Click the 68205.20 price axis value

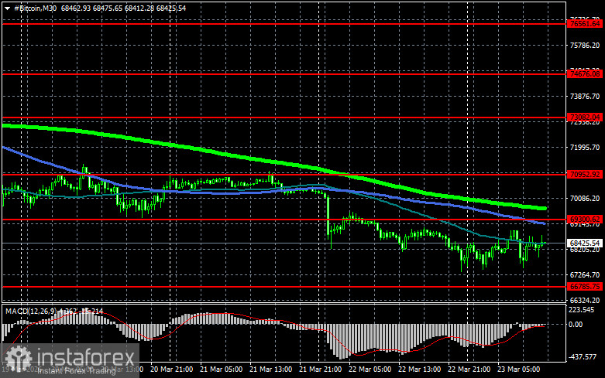585,250
